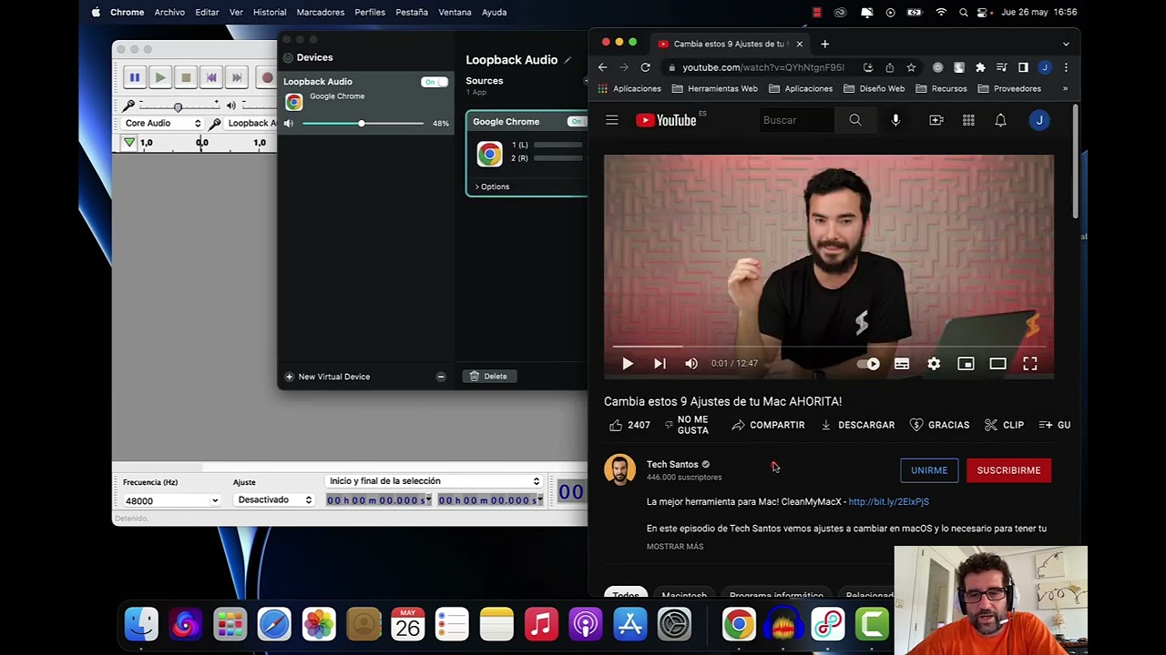Click the red Record button in Audacity
This screenshot has height=655, width=1166.
(x=266, y=78)
